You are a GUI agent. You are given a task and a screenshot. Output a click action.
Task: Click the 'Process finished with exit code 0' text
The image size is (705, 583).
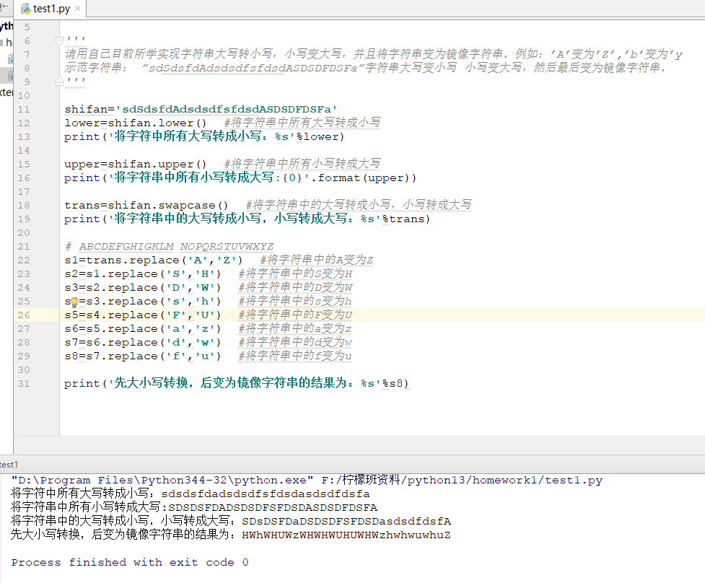pos(130,562)
